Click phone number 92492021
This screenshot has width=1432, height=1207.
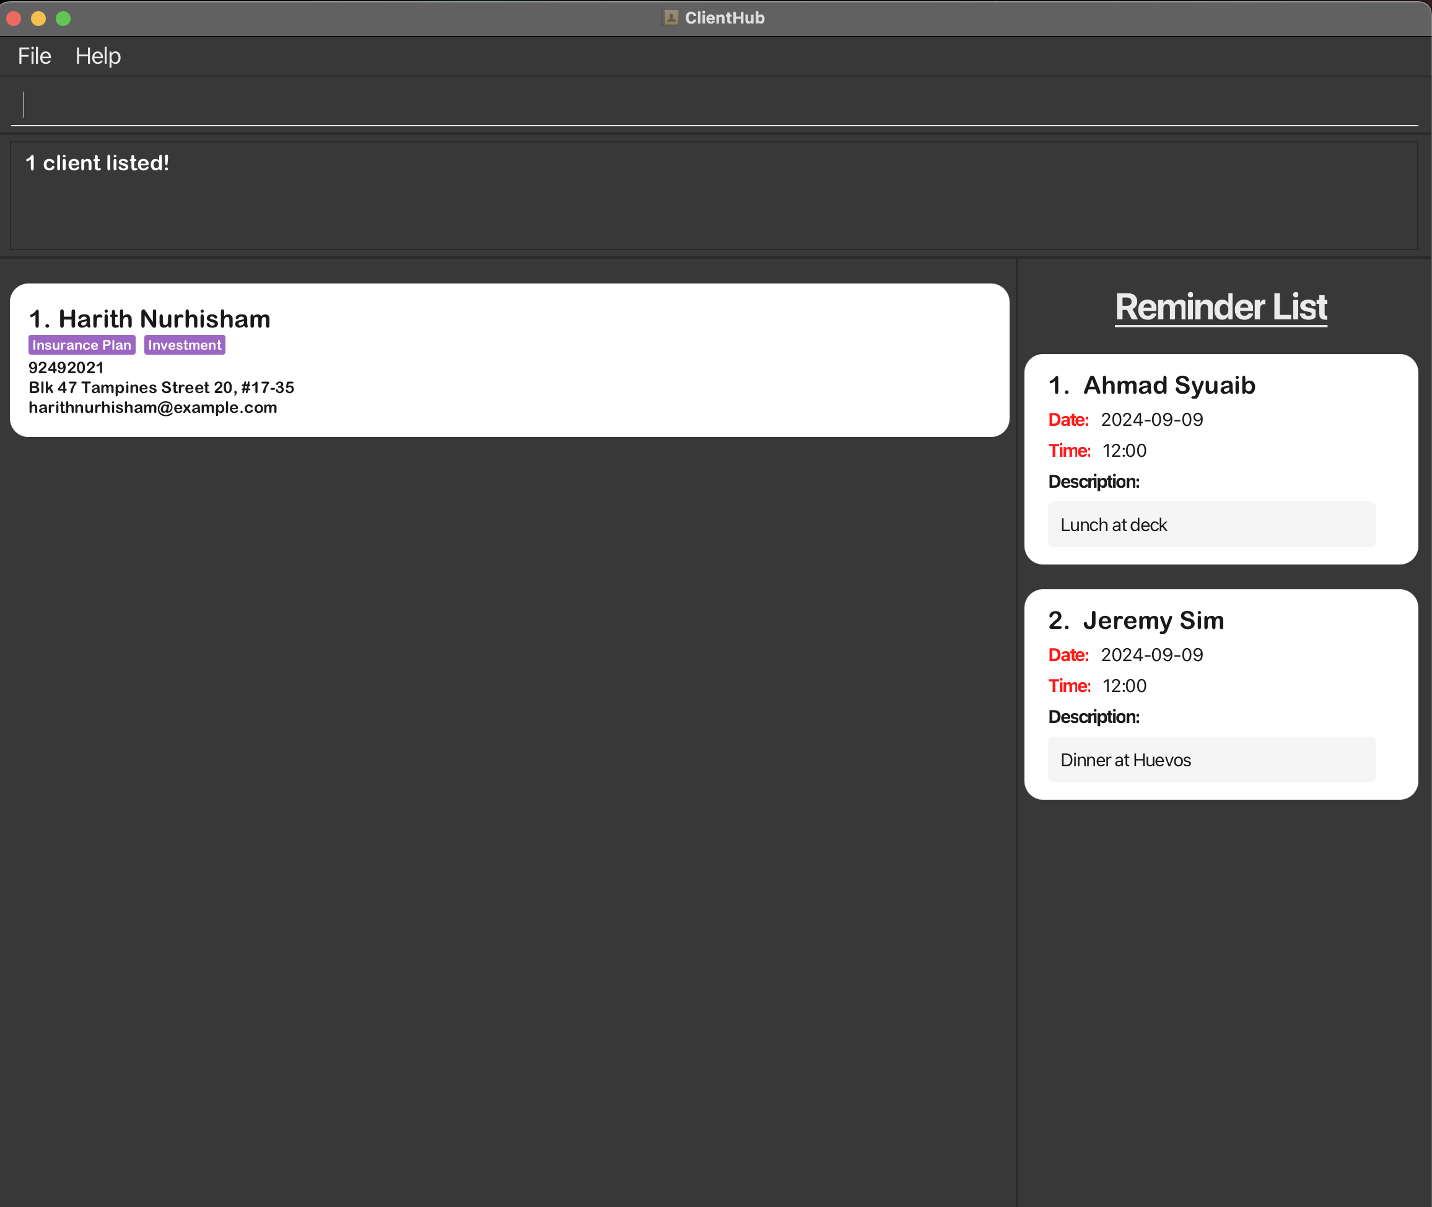pos(66,368)
